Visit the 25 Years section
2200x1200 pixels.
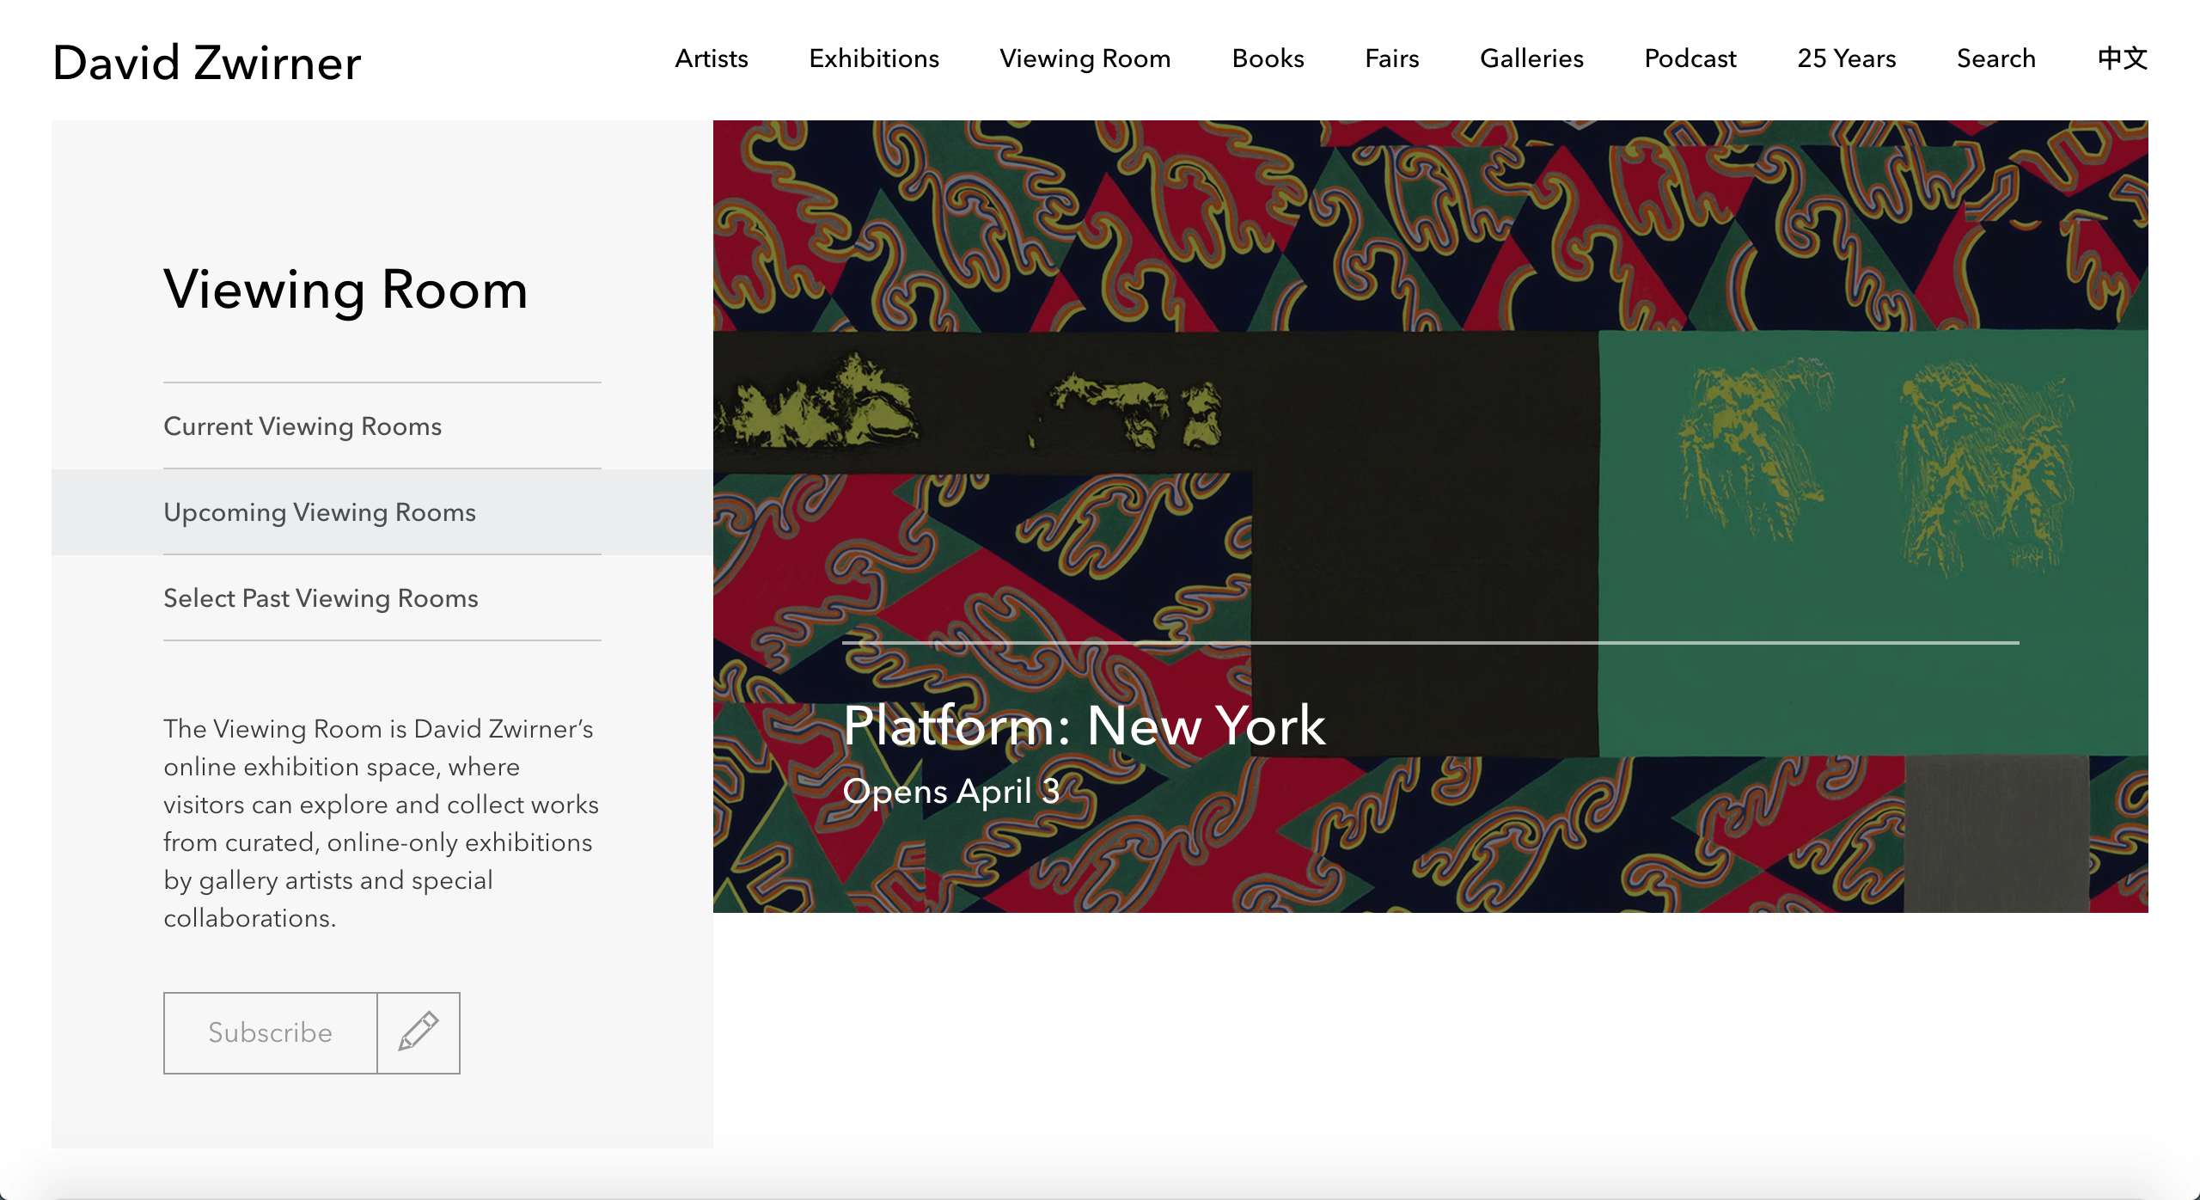1846,58
